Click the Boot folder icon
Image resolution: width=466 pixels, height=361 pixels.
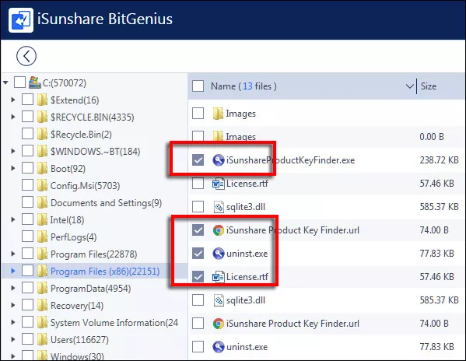coord(42,168)
